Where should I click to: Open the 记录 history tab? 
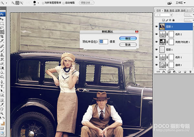[x=178, y=10]
